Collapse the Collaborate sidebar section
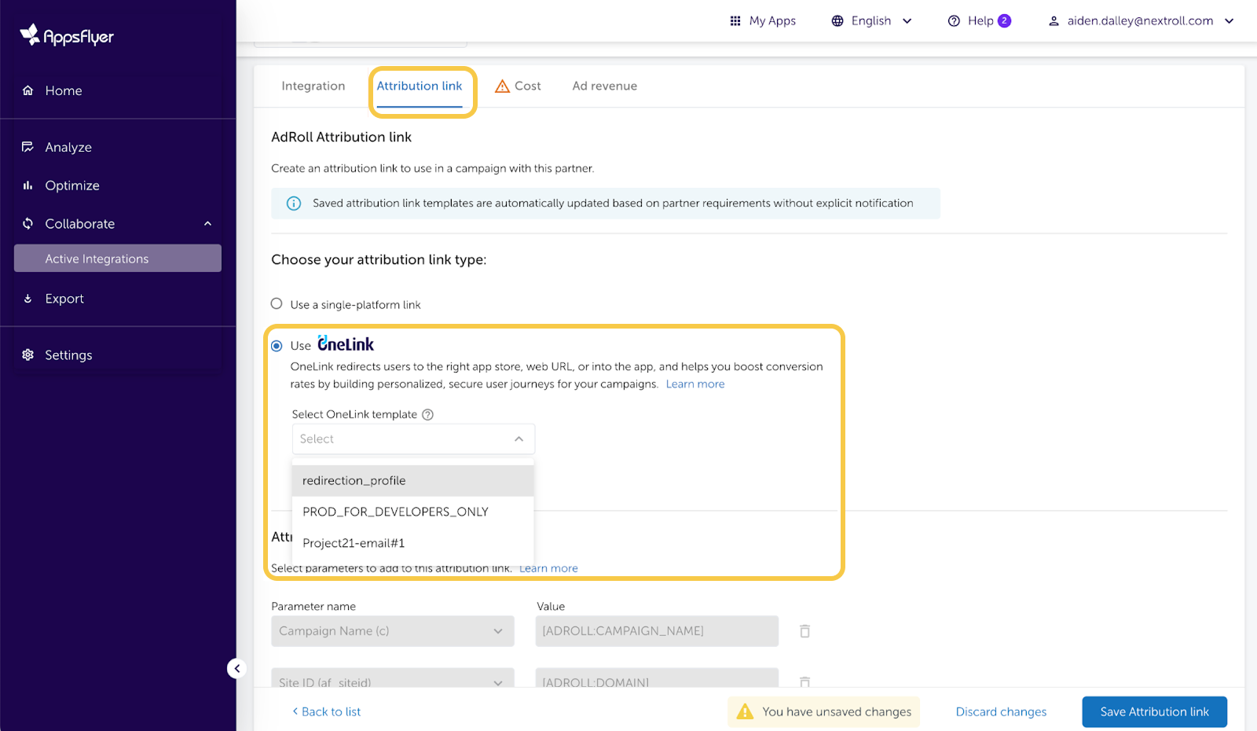This screenshot has height=731, width=1257. [x=207, y=224]
